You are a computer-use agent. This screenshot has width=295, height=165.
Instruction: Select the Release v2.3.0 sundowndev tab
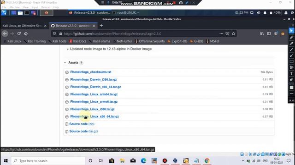(73, 26)
